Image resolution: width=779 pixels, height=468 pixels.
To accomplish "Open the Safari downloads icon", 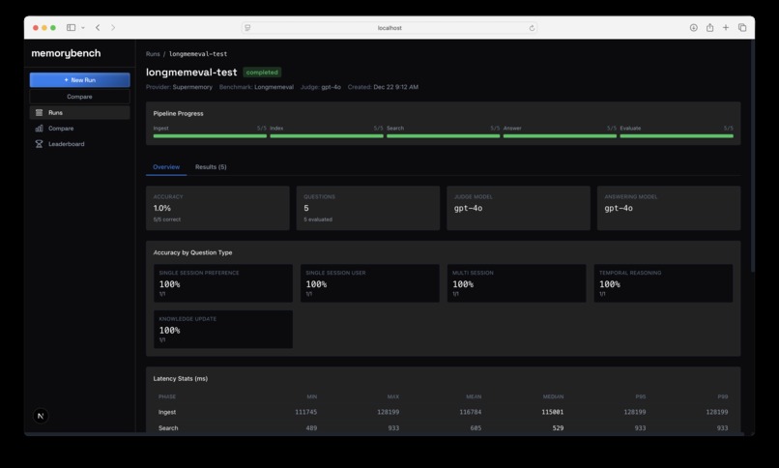I will [x=694, y=28].
